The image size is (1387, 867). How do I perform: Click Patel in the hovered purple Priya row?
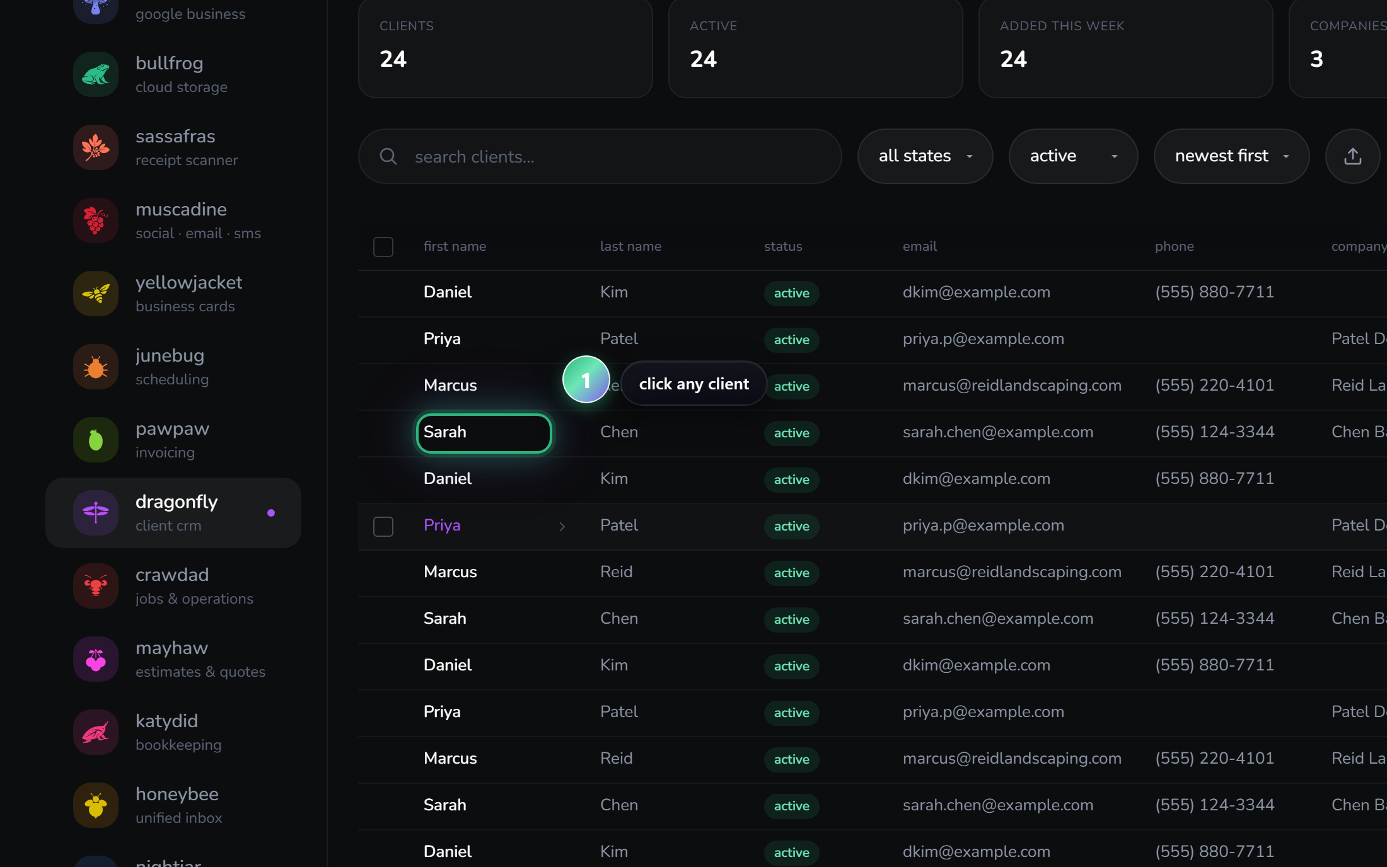pyautogui.click(x=619, y=525)
